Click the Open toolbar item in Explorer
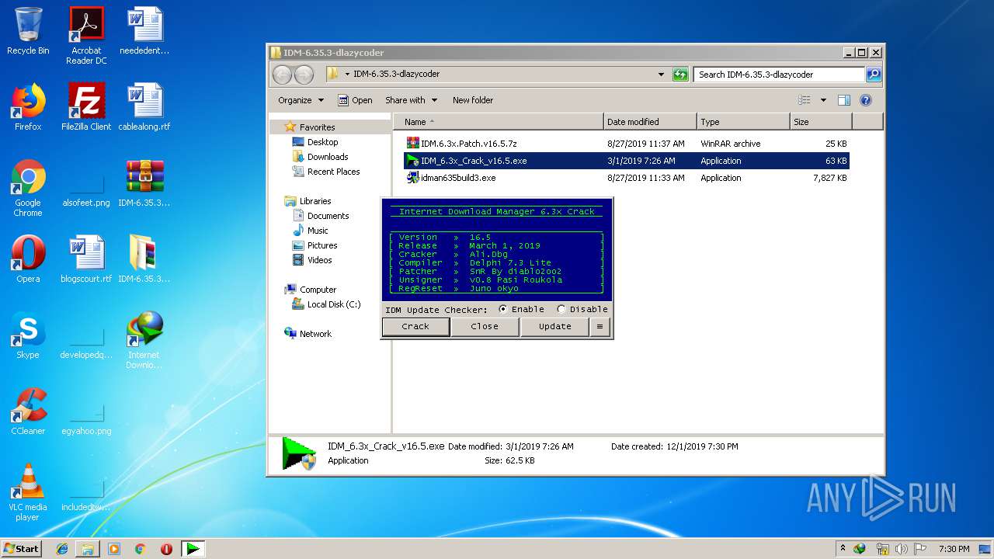 coord(355,100)
